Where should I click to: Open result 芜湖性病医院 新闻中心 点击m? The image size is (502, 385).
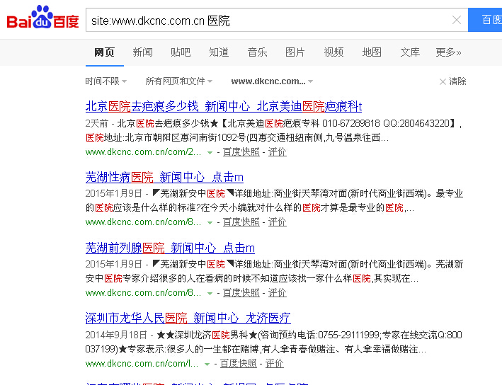(164, 177)
